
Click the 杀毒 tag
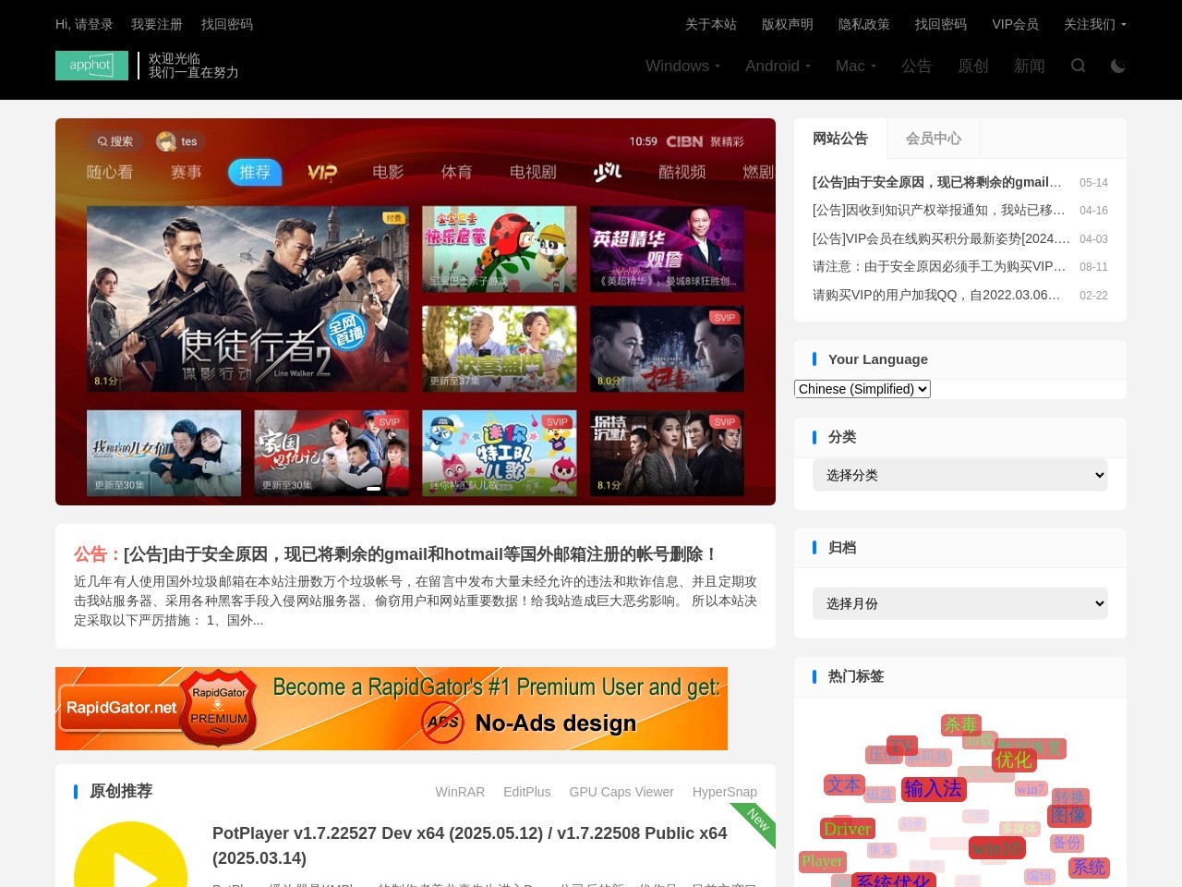(960, 725)
